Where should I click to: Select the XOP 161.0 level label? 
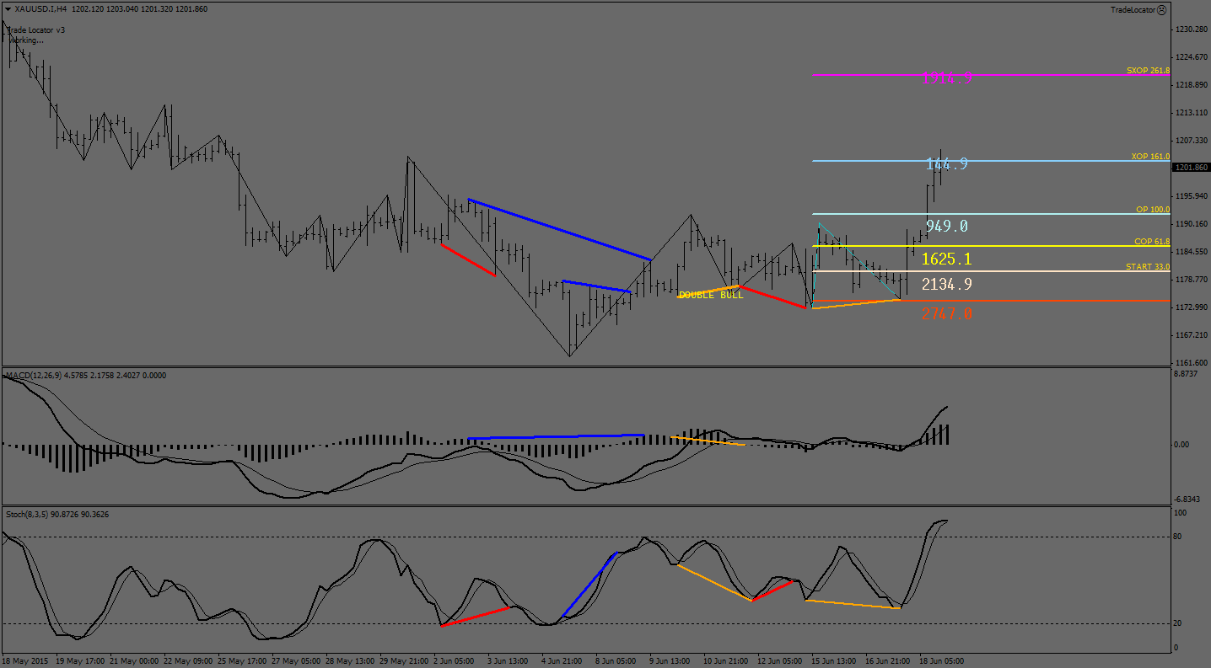[1150, 157]
